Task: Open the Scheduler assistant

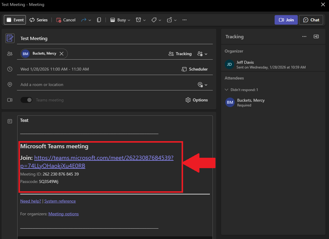Action: [x=195, y=69]
